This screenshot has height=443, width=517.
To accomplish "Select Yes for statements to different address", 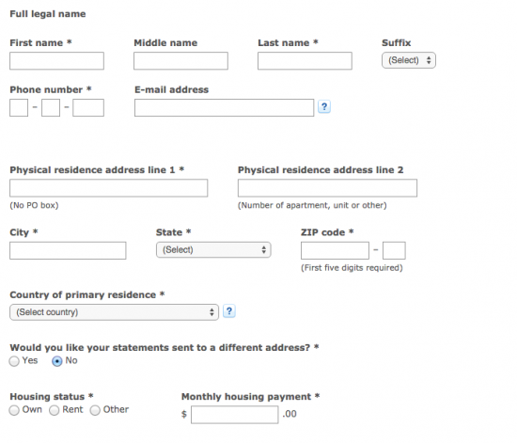I will pyautogui.click(x=14, y=361).
